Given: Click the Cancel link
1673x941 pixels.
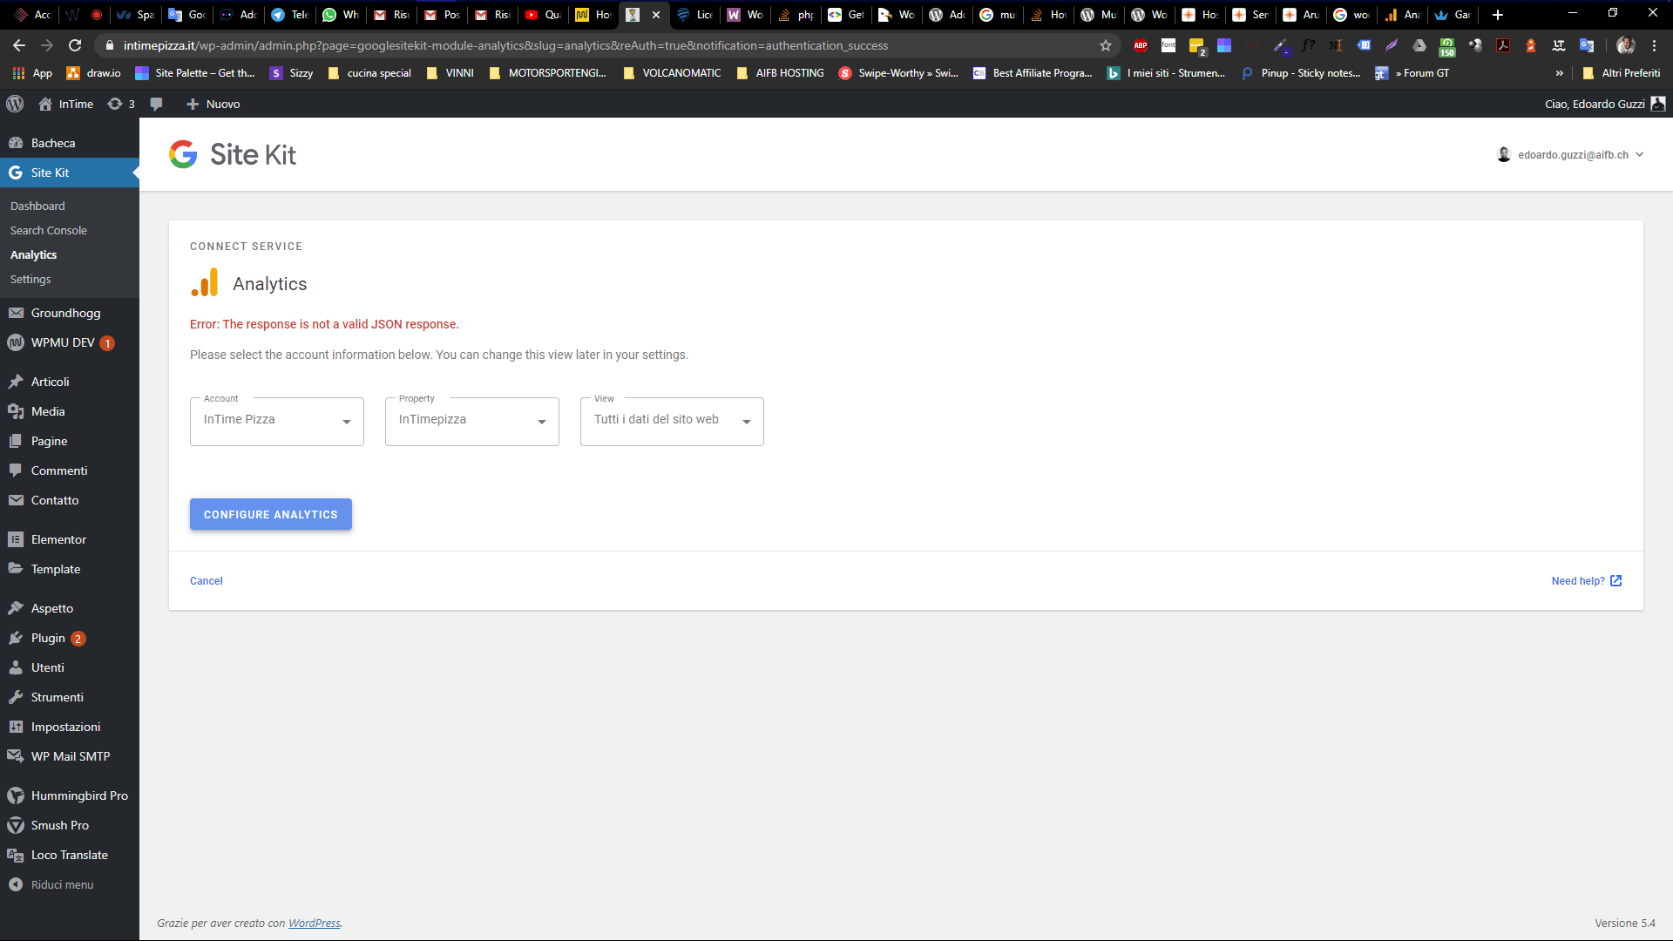Looking at the screenshot, I should pyautogui.click(x=207, y=581).
